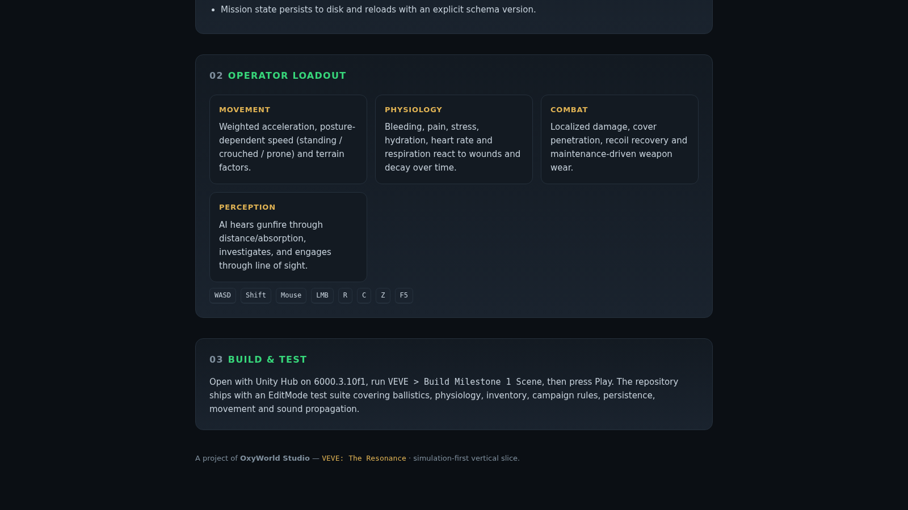
Task: Click the VEVE: The Resonance footer label
Action: [364, 458]
